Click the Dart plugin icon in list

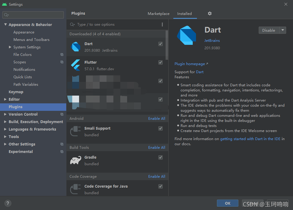click(x=76, y=47)
